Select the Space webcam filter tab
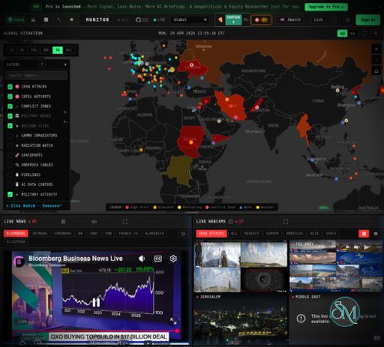The width and height of the screenshot is (384, 347). [x=331, y=233]
